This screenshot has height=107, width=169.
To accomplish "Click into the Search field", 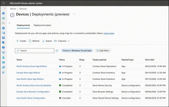I will pyautogui.click(x=35, y=51).
